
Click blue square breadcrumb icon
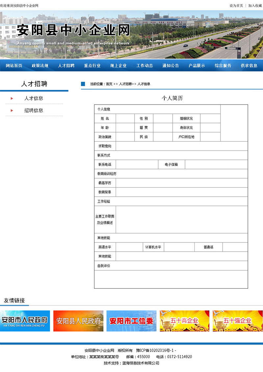tap(83, 84)
